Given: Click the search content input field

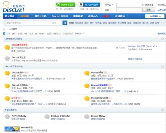Looking at the screenshot, I should 28,23.
